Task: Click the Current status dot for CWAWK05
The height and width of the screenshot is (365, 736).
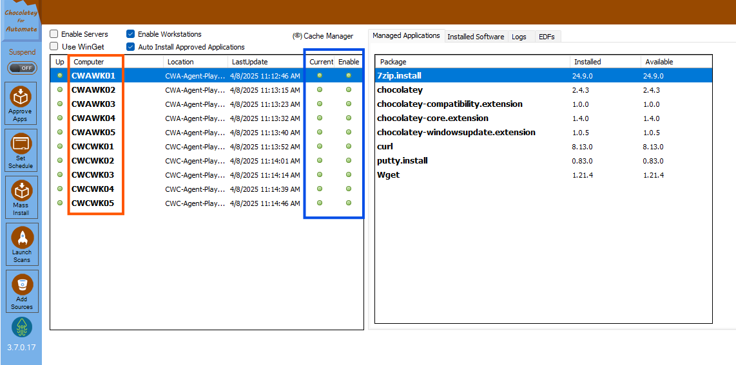Action: click(320, 132)
